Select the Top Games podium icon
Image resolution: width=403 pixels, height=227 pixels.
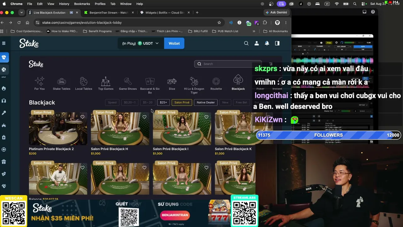(106, 81)
